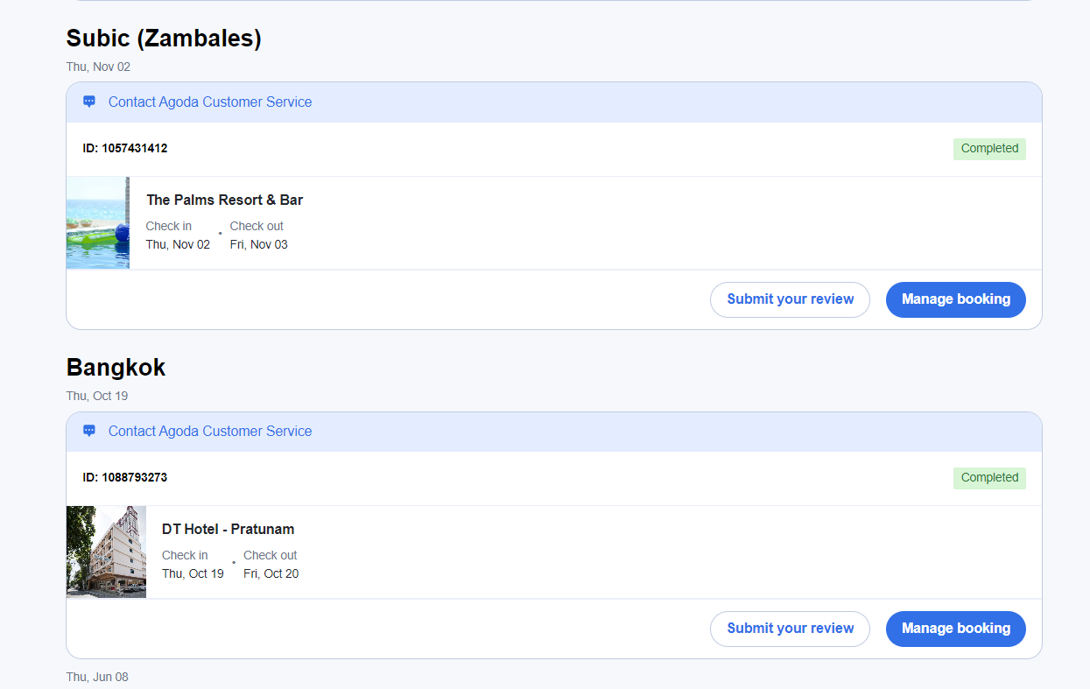Open DT Hotel building thumbnail
The height and width of the screenshot is (689, 1090).
pos(106,552)
